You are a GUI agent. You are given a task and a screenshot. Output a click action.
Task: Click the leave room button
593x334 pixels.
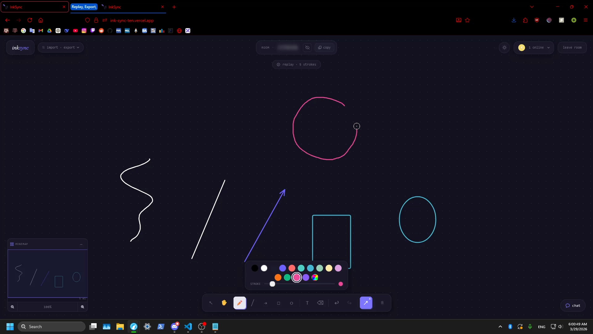tap(572, 48)
